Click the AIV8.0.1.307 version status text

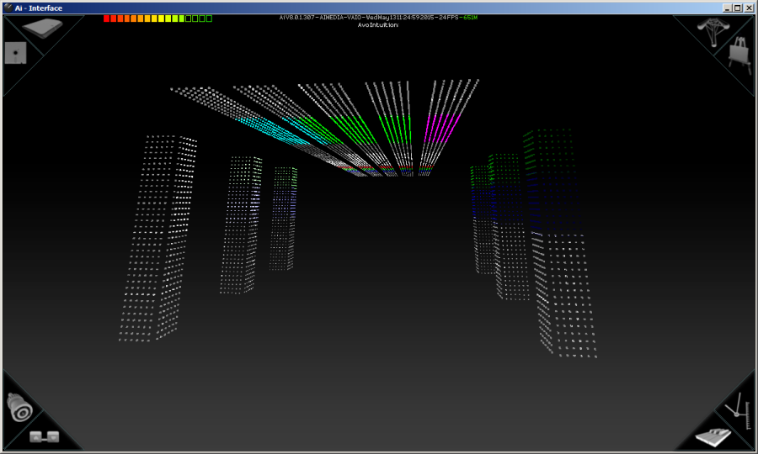click(x=378, y=18)
